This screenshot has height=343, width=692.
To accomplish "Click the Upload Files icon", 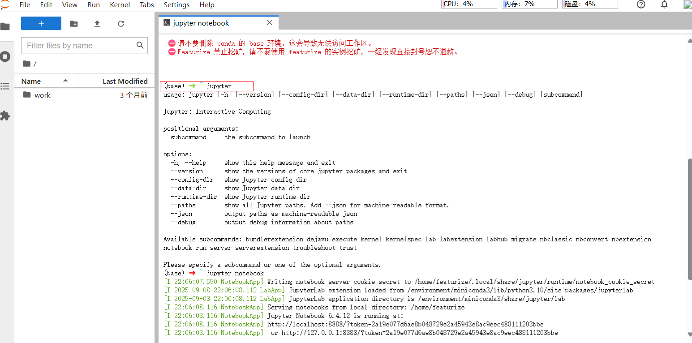I will coord(97,24).
